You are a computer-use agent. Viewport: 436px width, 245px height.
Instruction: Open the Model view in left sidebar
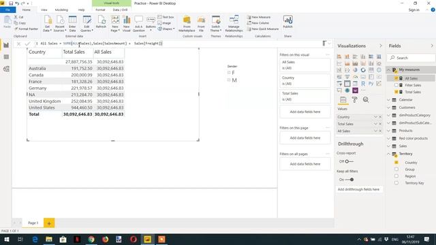(x=6, y=69)
